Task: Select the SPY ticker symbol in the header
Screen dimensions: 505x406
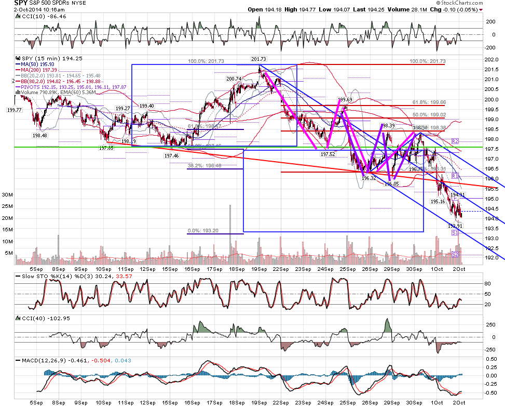Action: click(20, 3)
